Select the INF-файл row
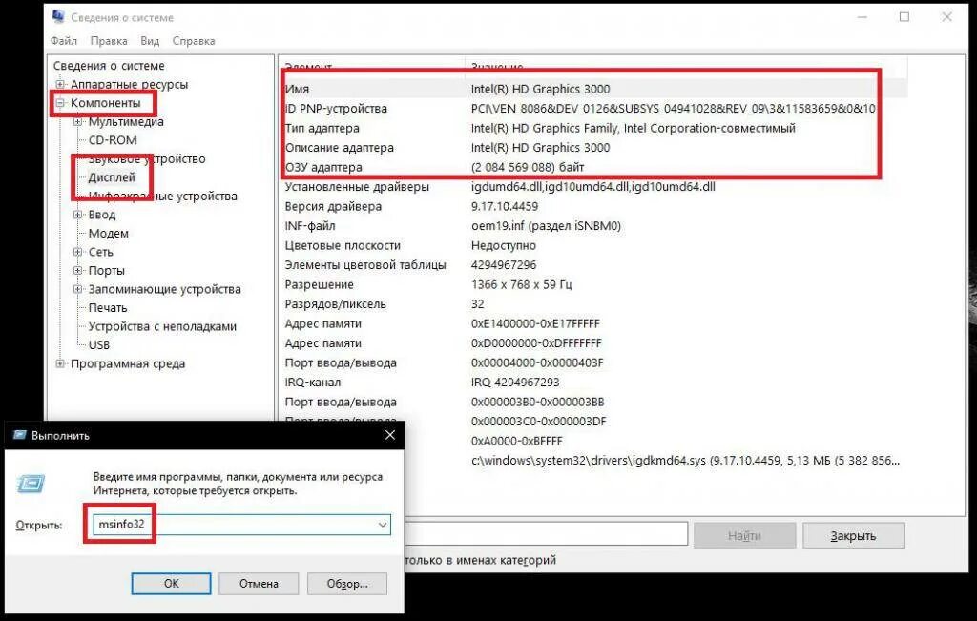 (595, 226)
